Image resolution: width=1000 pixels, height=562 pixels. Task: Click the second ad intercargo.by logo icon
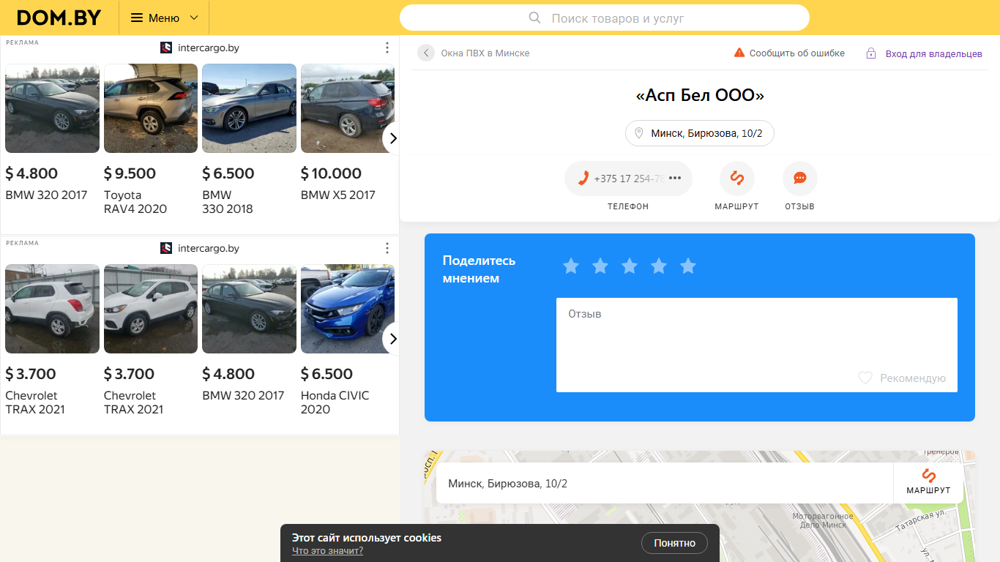(166, 248)
